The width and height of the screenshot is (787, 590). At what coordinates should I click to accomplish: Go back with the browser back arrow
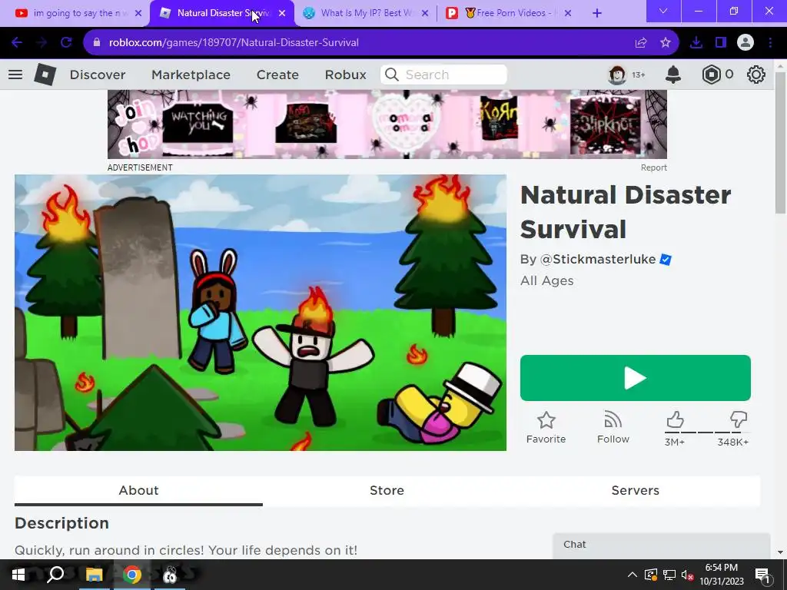[17, 43]
